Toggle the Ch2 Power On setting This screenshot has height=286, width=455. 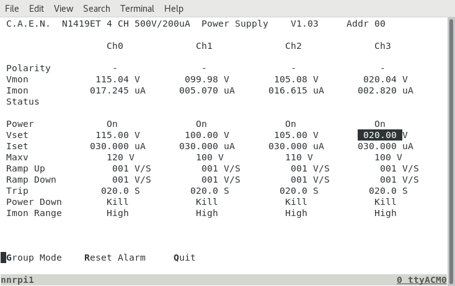tap(291, 124)
